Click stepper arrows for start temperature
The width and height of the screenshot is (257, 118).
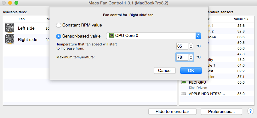tap(191, 46)
